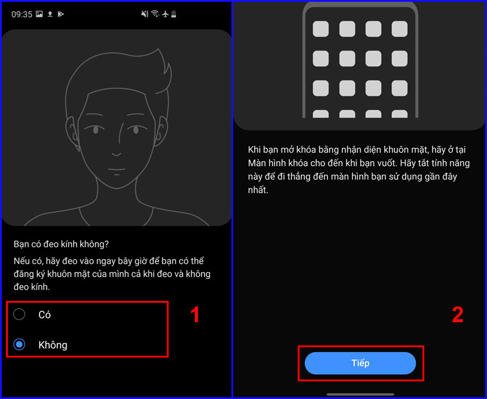Tap the gallery image icon in status bar
The width and height of the screenshot is (487, 399).
coord(39,14)
